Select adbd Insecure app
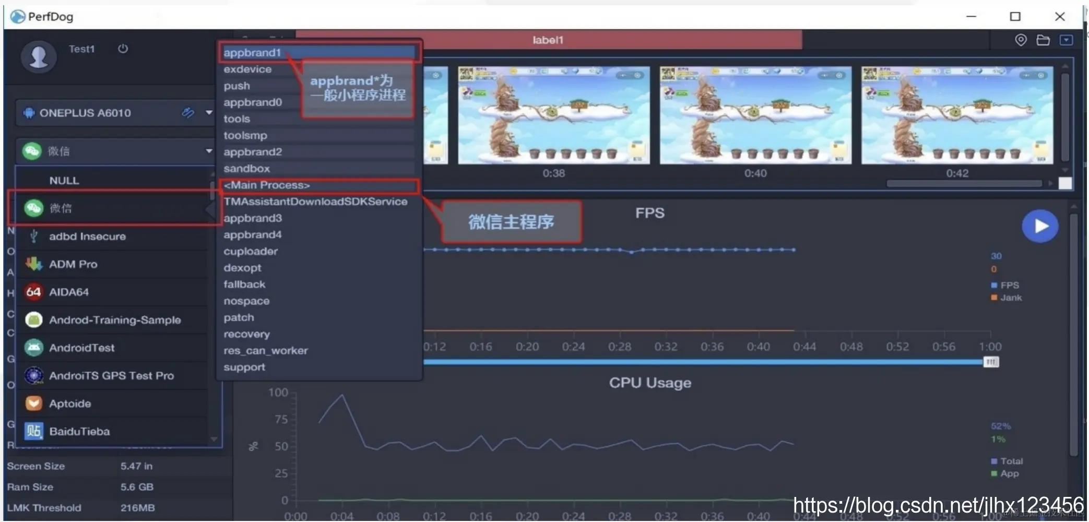Image resolution: width=1089 pixels, height=522 pixels. click(x=112, y=236)
